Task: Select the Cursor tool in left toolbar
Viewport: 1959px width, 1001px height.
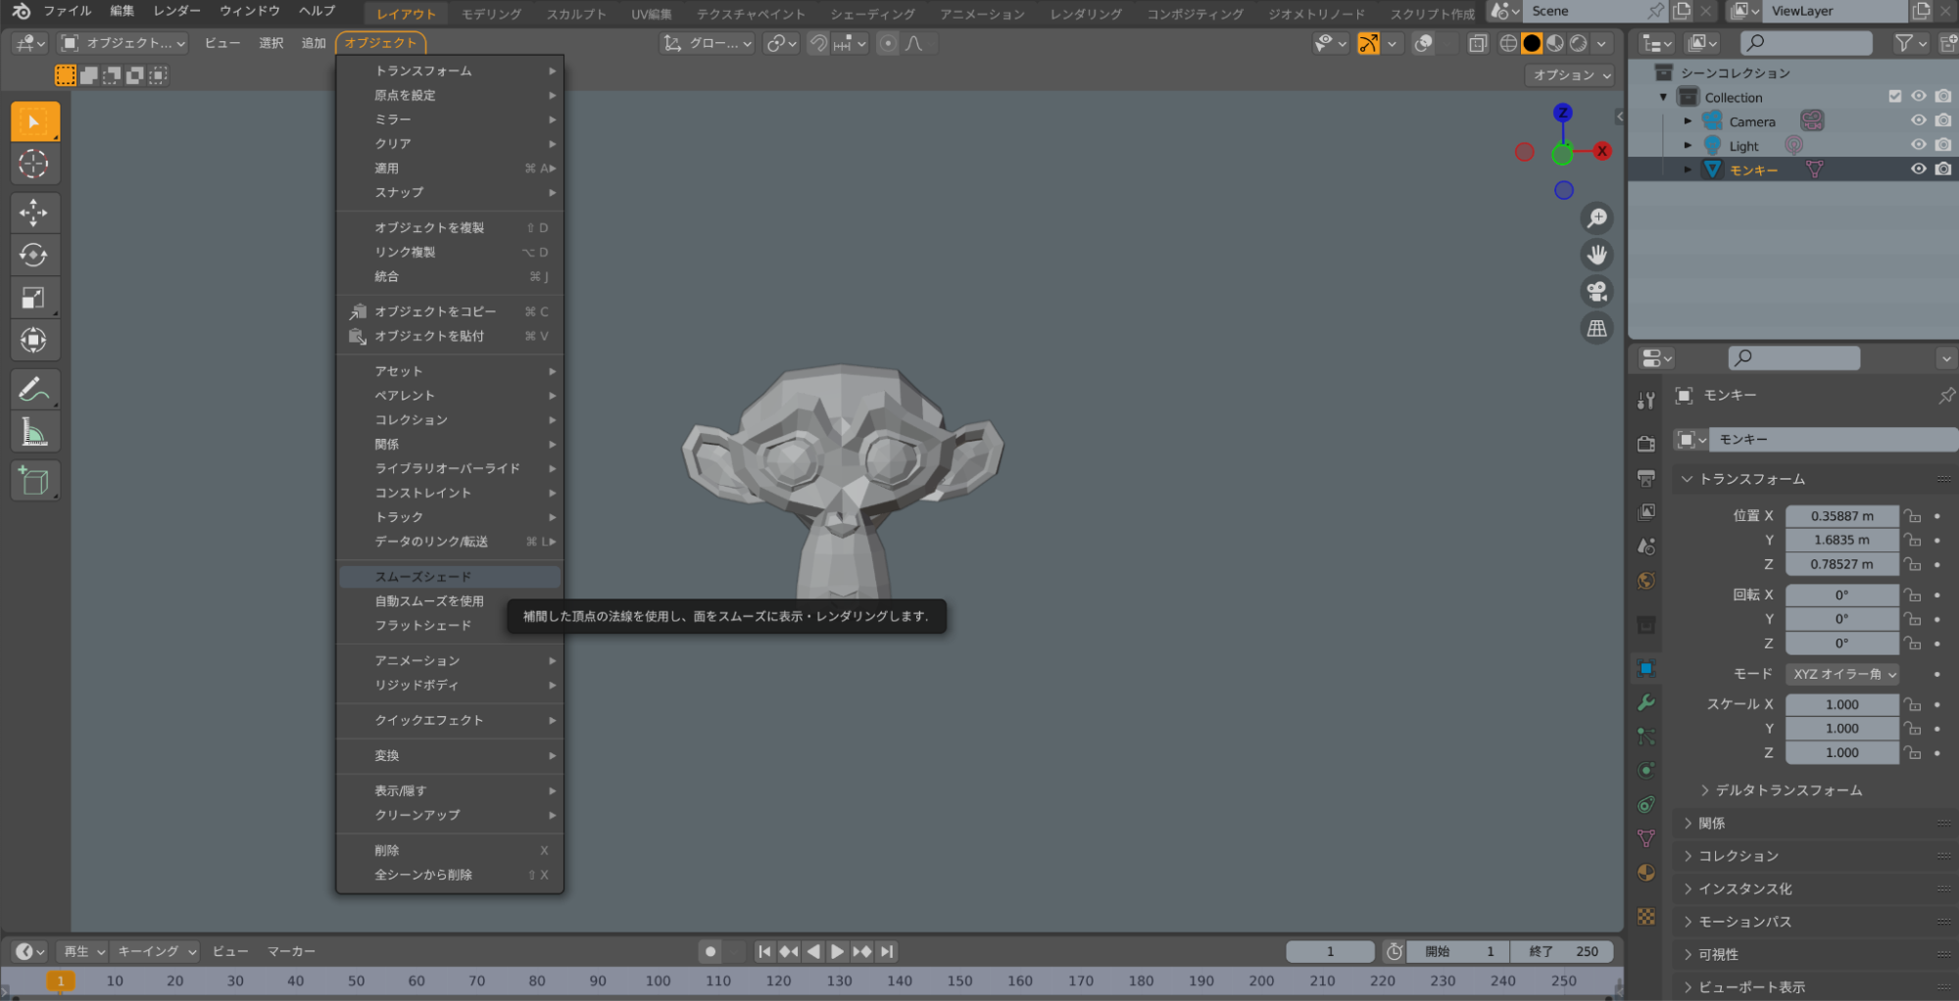Action: tap(34, 164)
